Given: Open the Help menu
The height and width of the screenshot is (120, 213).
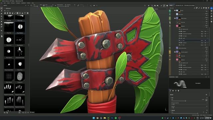Looking at the screenshot, I should click(x=33, y=3).
